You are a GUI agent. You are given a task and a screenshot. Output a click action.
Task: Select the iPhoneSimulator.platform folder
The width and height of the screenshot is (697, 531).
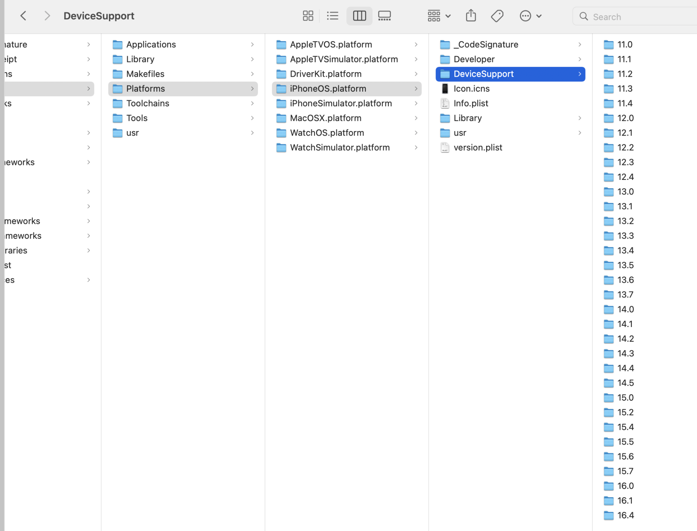click(x=340, y=104)
